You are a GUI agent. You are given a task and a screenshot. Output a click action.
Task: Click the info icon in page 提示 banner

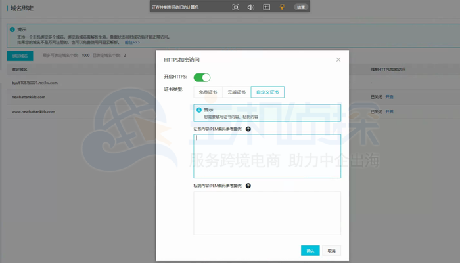(12, 30)
